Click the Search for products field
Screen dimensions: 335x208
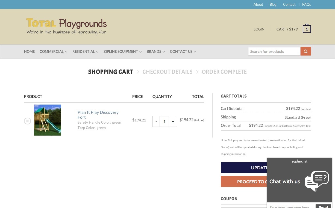click(274, 51)
